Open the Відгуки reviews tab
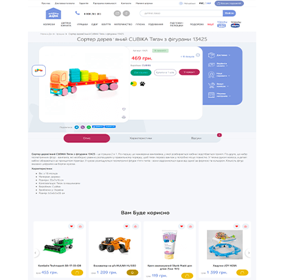The width and height of the screenshot is (283, 280). [x=196, y=138]
